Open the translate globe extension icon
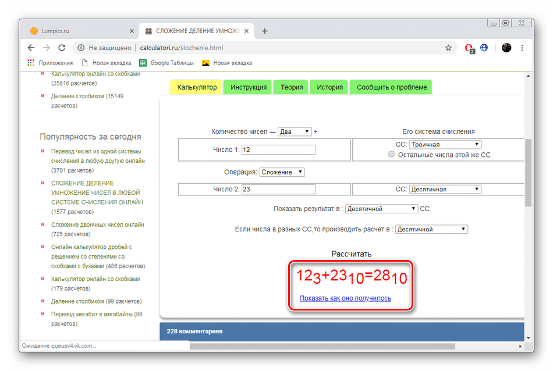Viewport: 553px width, 371px height. pos(484,48)
